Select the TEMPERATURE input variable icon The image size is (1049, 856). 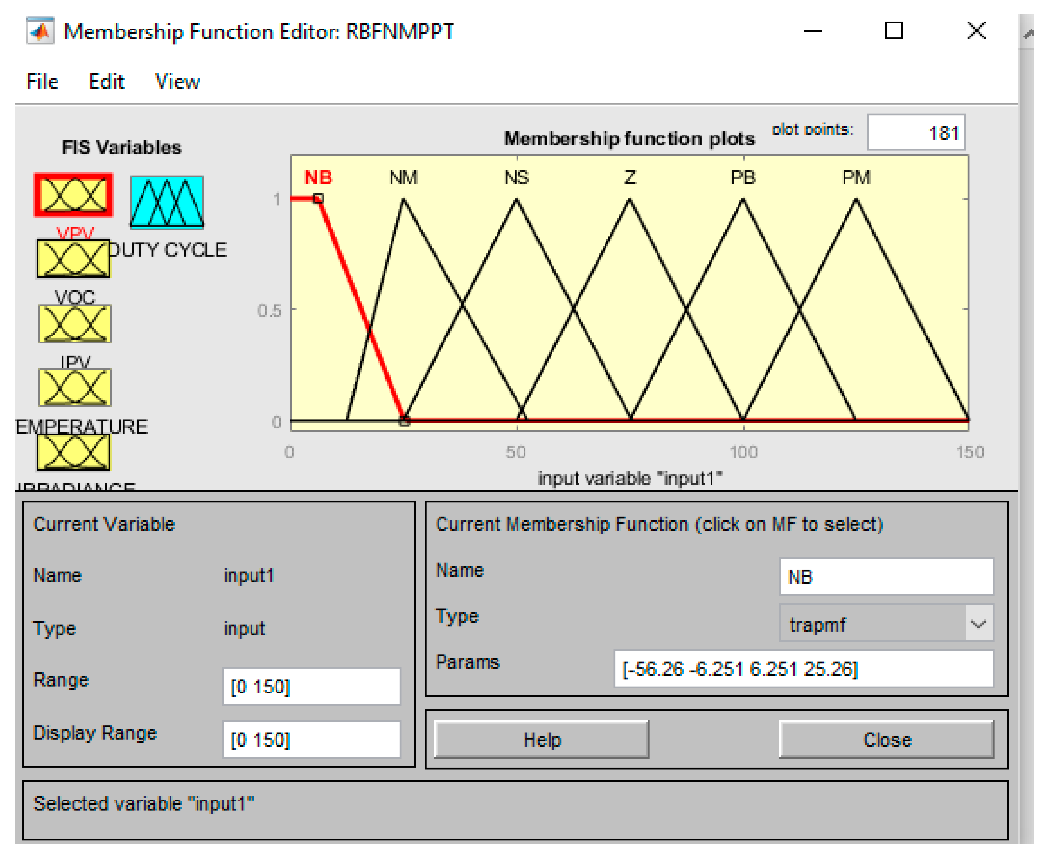tap(75, 388)
